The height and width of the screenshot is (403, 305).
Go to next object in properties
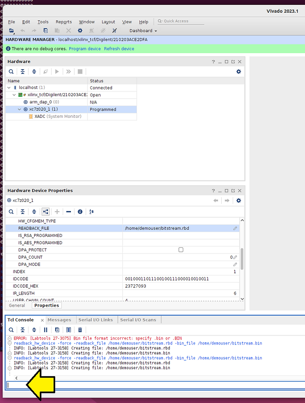(x=227, y=201)
